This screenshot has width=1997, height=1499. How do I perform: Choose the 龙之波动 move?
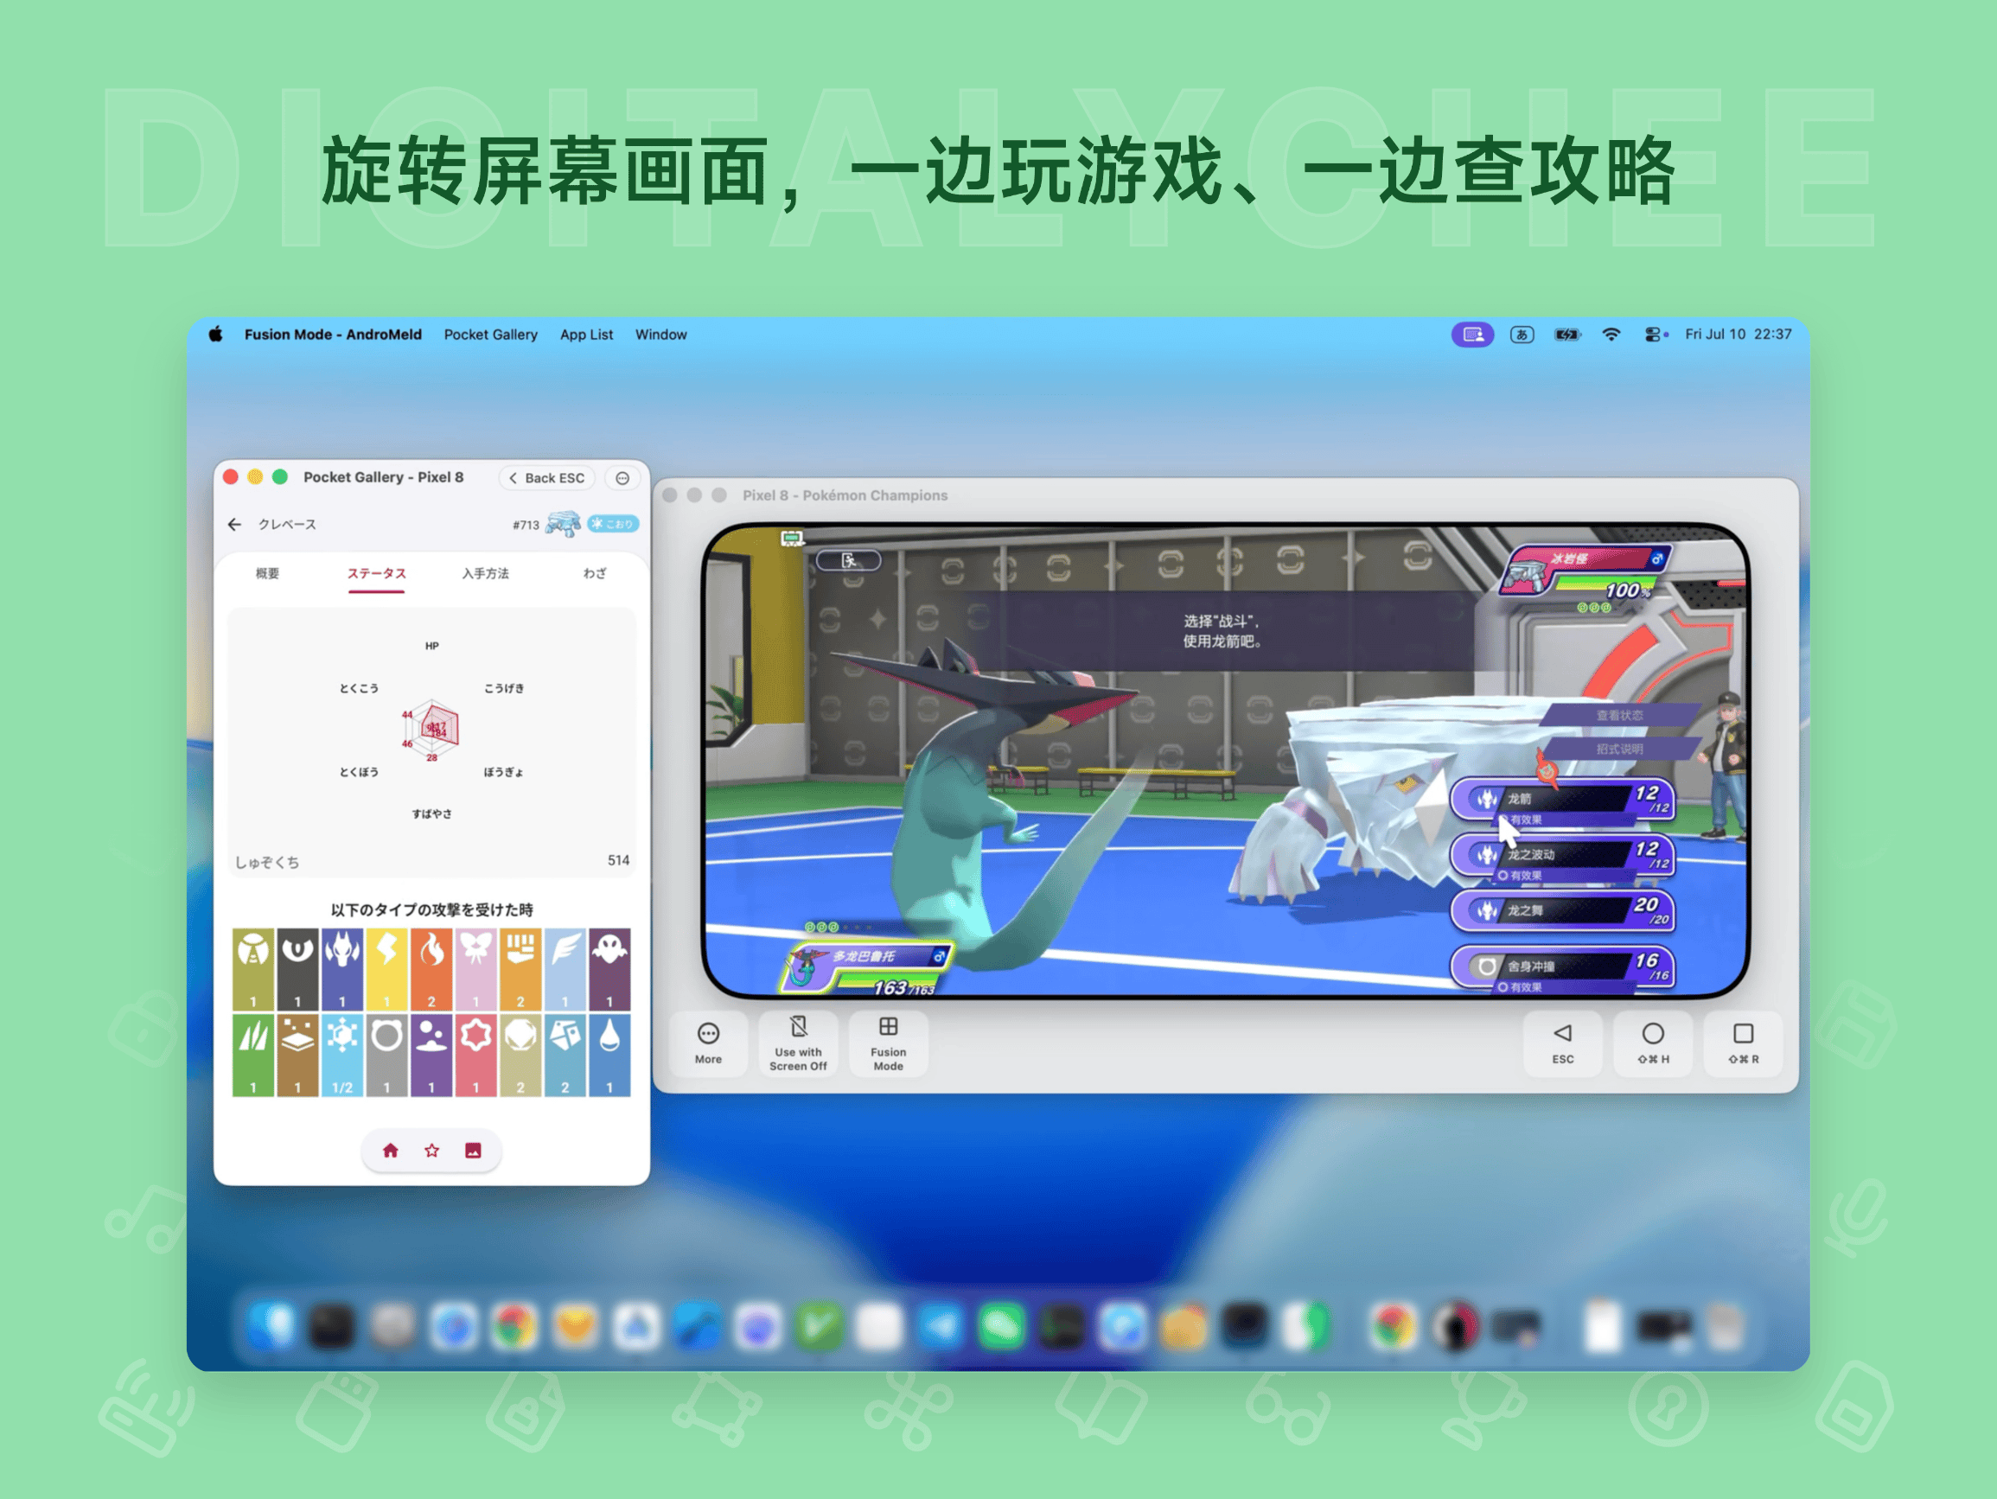pyautogui.click(x=1563, y=856)
